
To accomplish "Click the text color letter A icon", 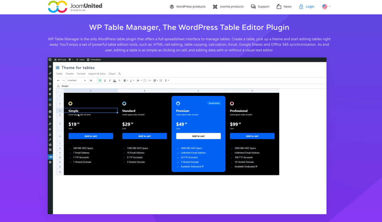I will click(x=119, y=81).
